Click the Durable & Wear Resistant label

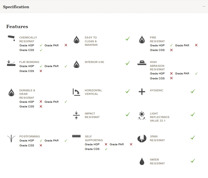[x=27, y=94]
